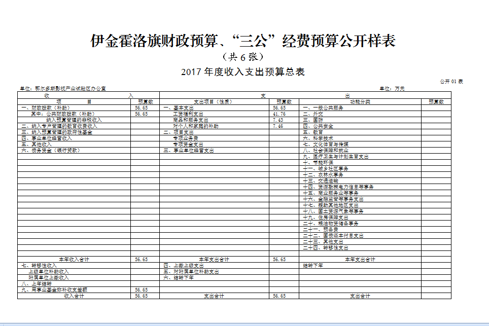Select the header cell 功能分类

(x=360, y=101)
